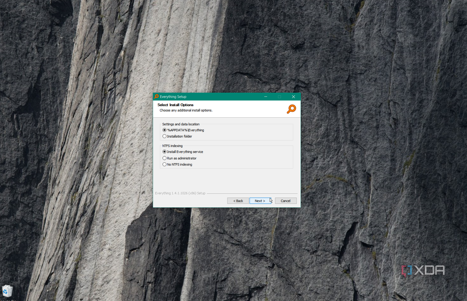Click the orange magnifier logo in header
The height and width of the screenshot is (301, 467).
pyautogui.click(x=291, y=109)
